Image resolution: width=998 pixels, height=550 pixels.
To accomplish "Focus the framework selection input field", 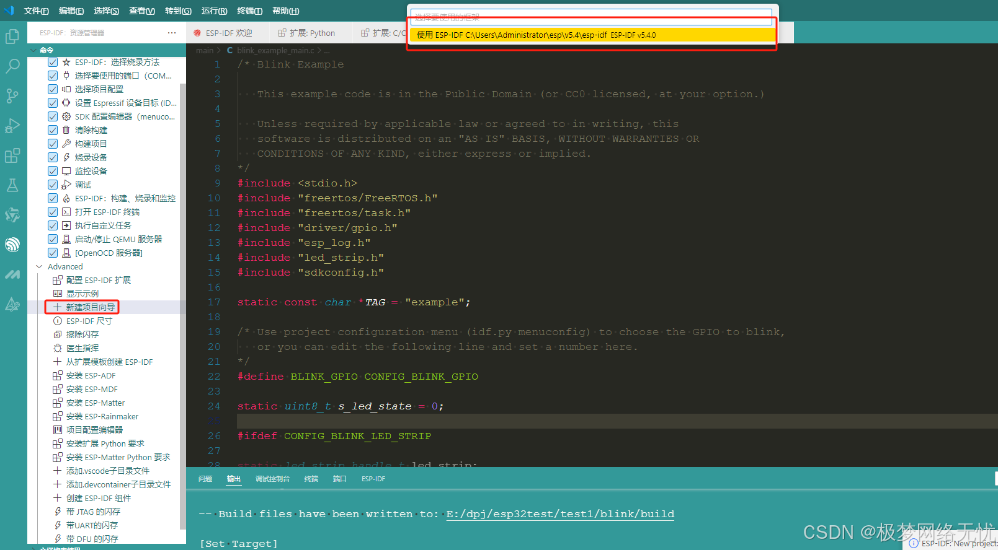I will coord(591,17).
